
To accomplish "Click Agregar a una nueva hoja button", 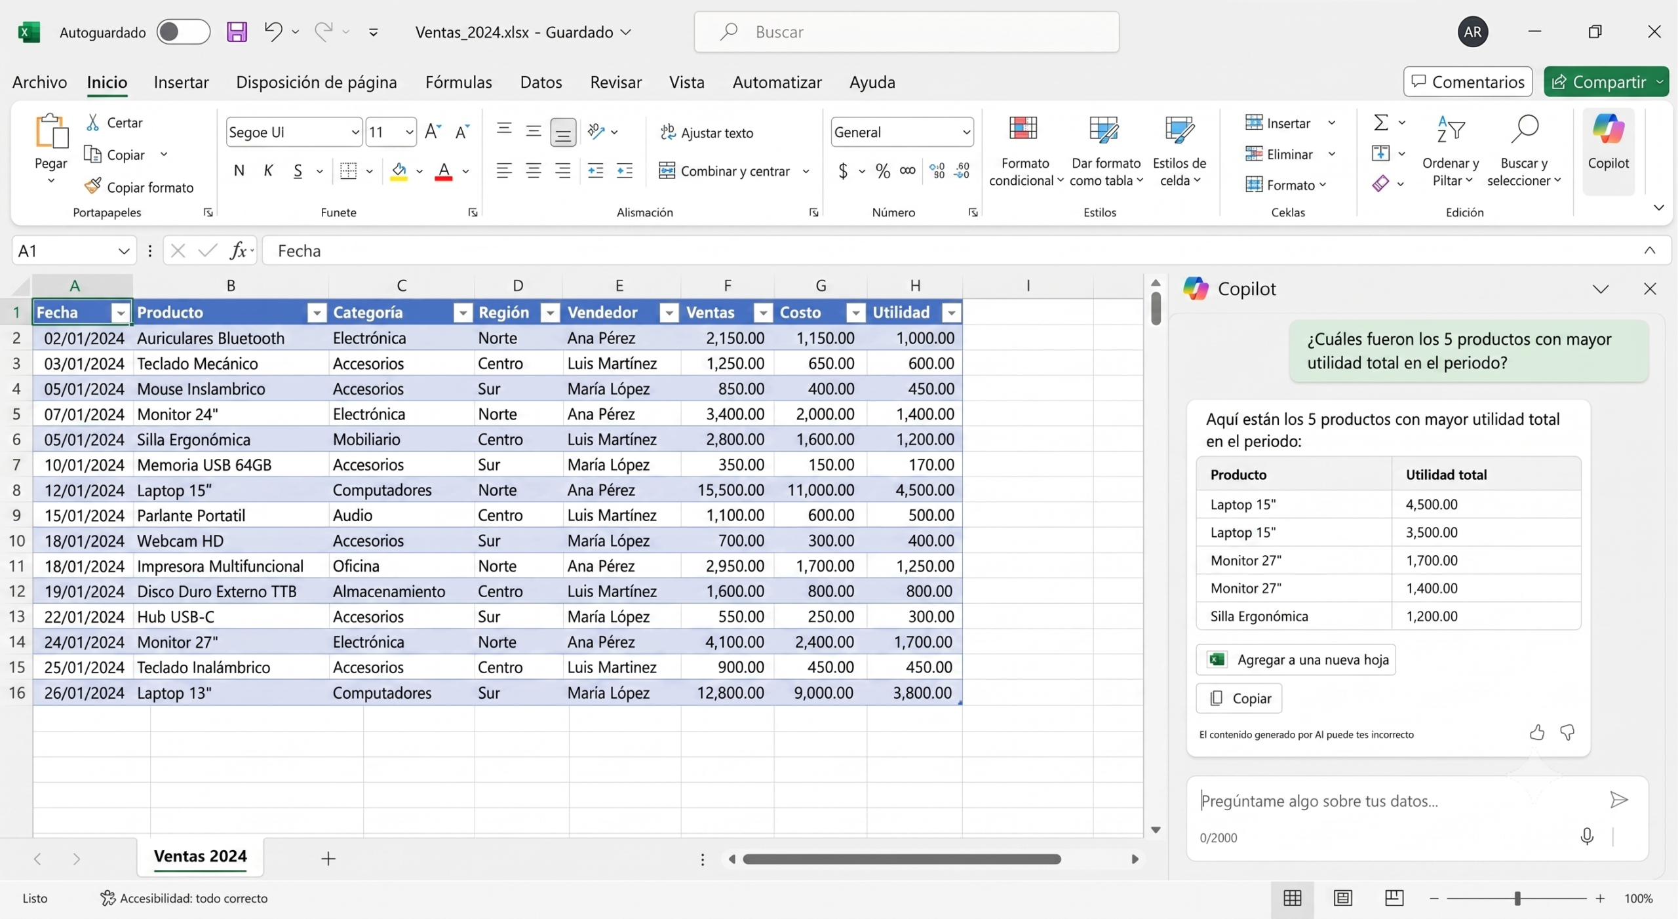I will (x=1296, y=659).
